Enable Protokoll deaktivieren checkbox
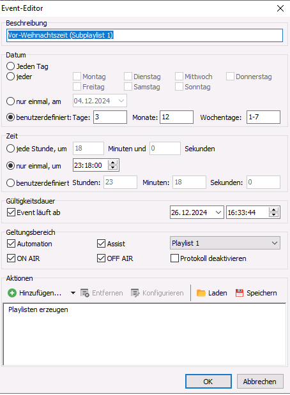Image resolution: width=290 pixels, height=395 pixels. (174, 258)
